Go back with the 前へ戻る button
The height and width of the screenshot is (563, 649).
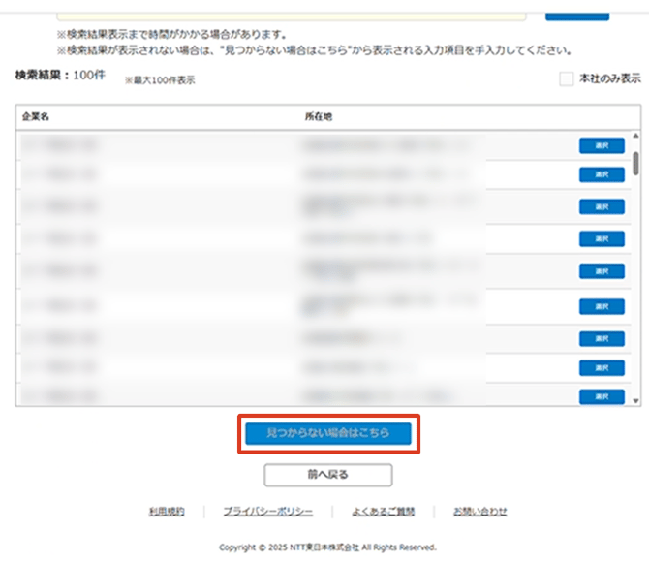tap(328, 475)
